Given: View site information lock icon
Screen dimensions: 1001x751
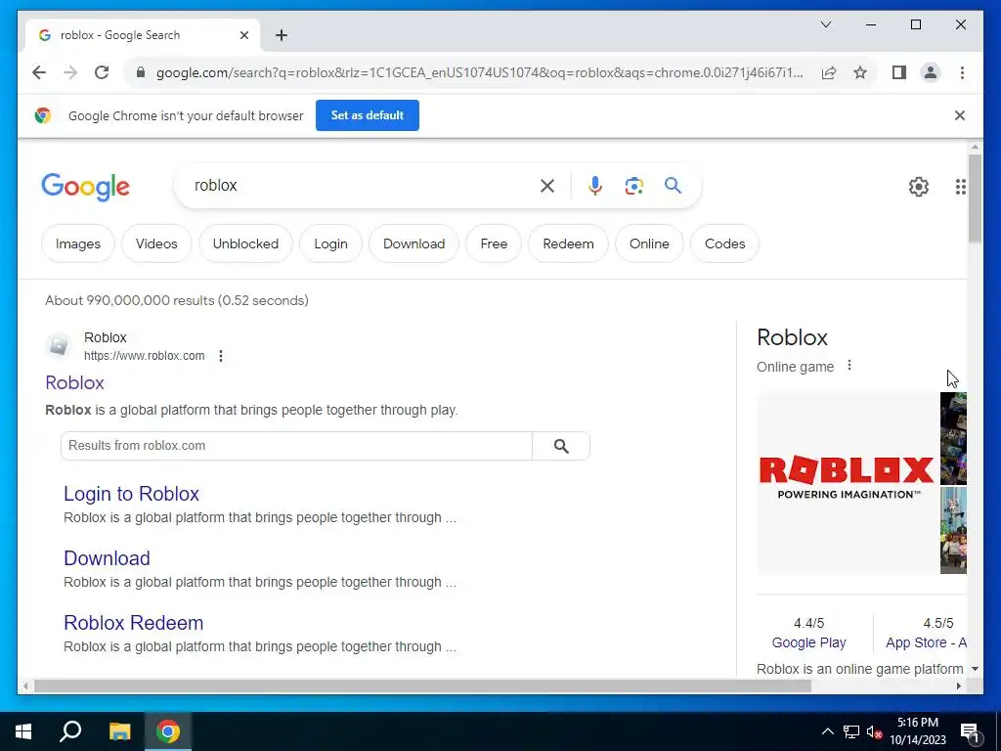Looking at the screenshot, I should 141,72.
